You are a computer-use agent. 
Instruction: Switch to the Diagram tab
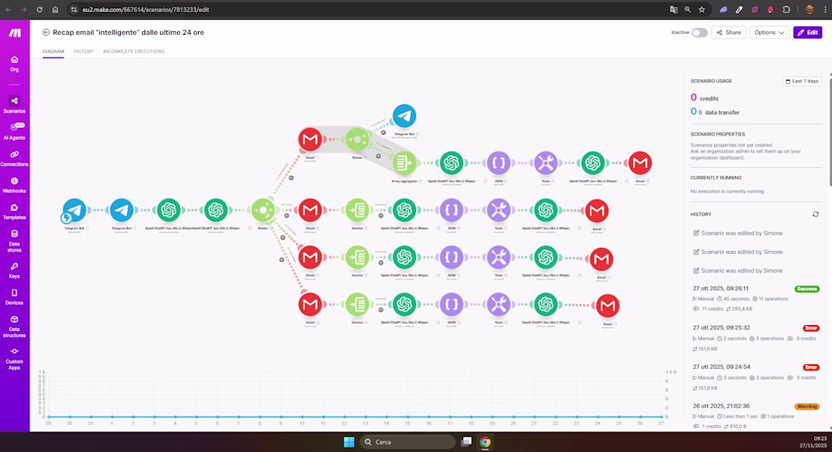[53, 51]
